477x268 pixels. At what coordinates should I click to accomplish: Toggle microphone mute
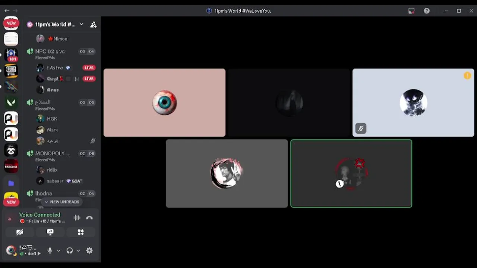coord(50,251)
